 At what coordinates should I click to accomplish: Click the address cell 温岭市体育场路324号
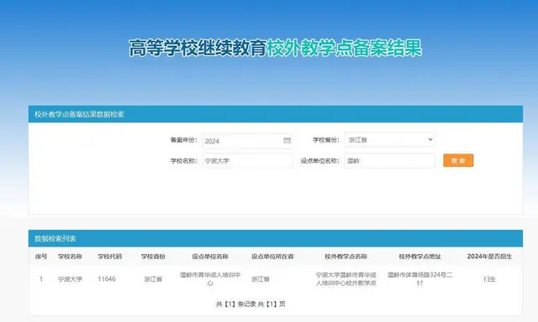[419, 279]
